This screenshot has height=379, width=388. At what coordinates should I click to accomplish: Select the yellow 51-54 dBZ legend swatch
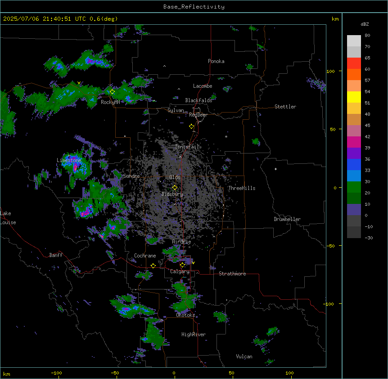(354, 97)
